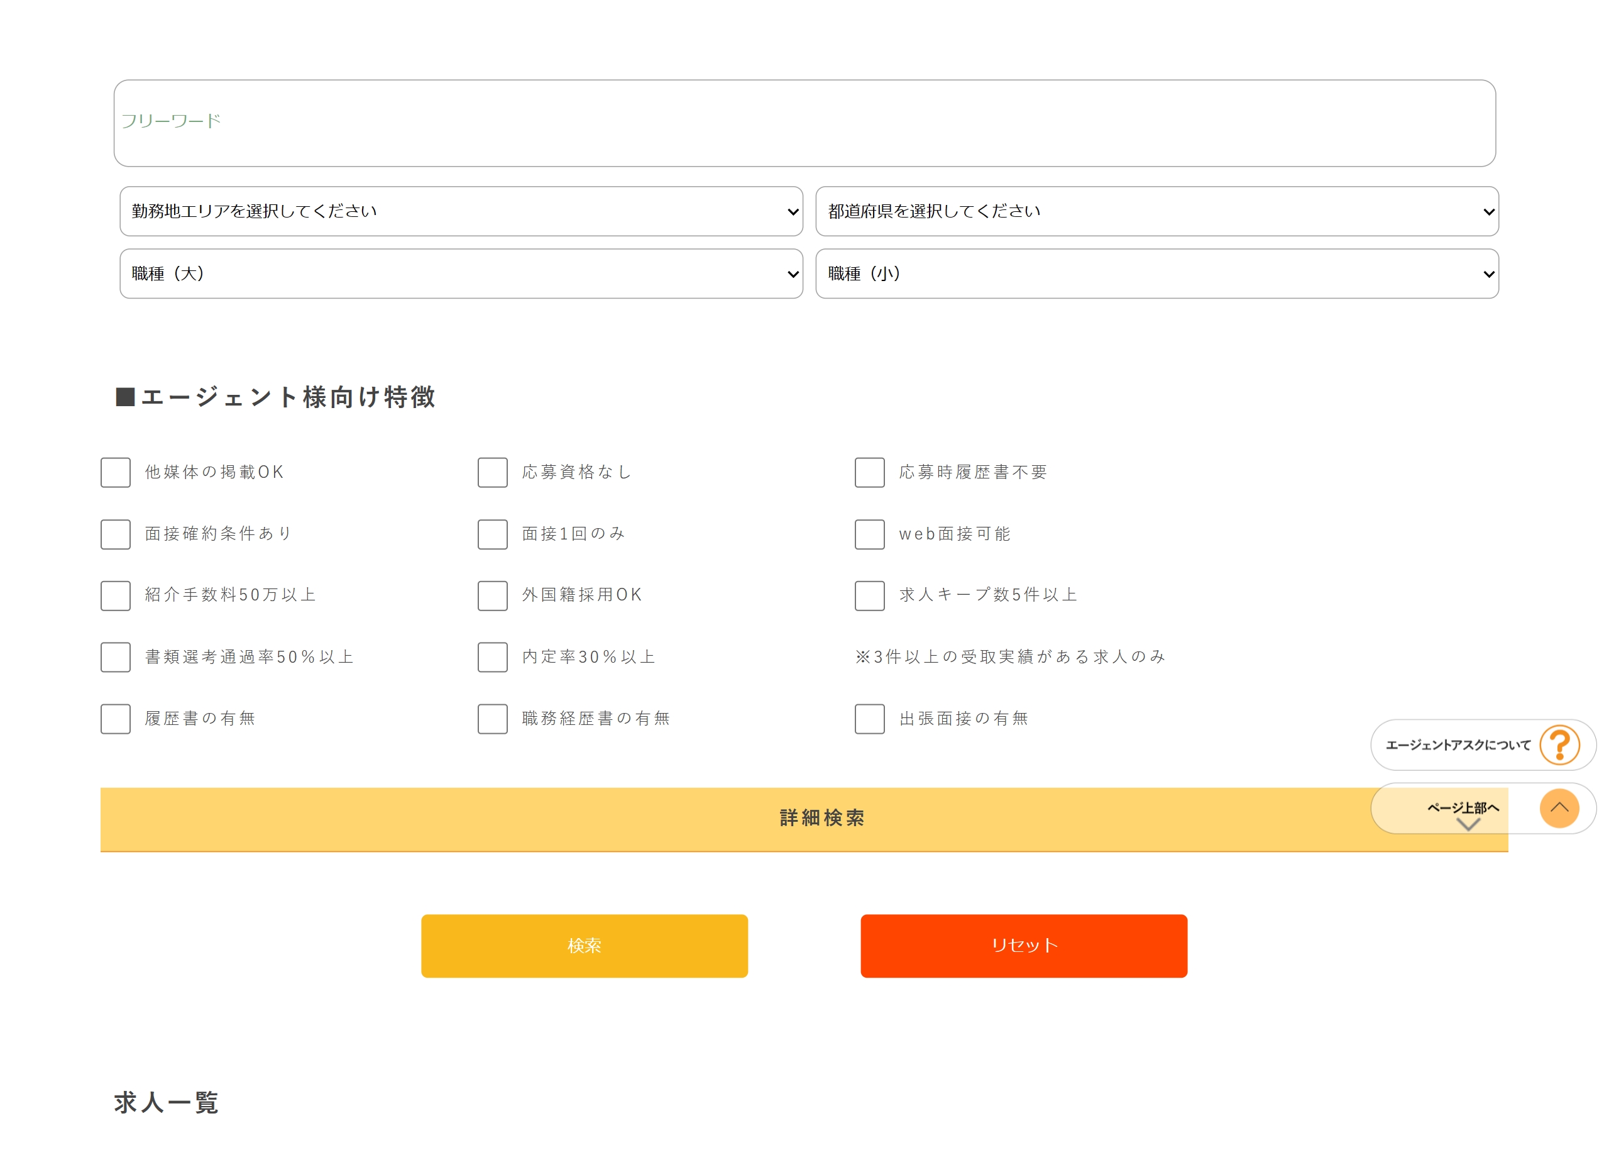1609x1150 pixels.
Task: Open the 職種（大）dropdown
Action: coord(460,274)
